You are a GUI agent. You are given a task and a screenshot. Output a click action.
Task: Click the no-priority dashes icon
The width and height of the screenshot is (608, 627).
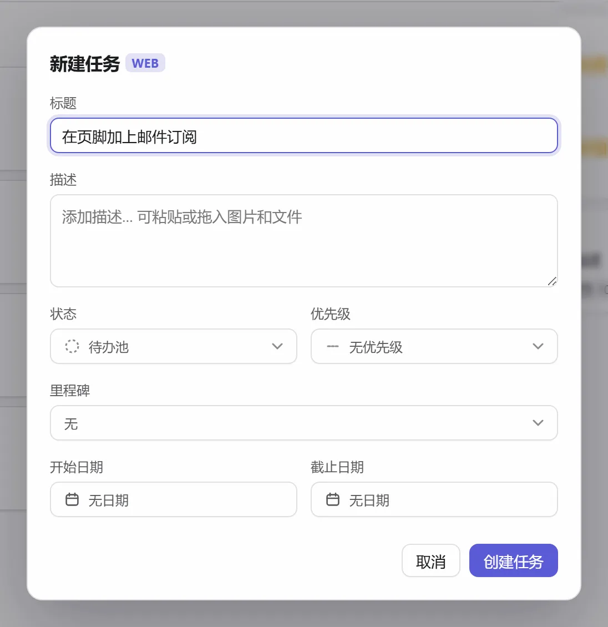click(x=333, y=346)
